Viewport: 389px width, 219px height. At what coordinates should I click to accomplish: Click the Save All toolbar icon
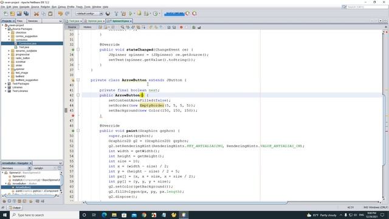coord(26,13)
